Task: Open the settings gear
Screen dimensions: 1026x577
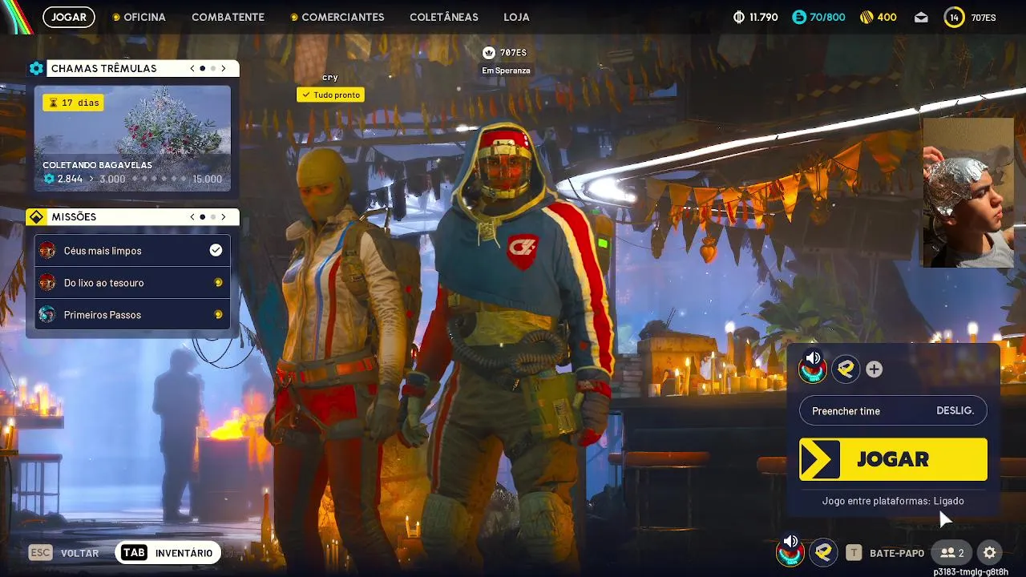Action: (990, 553)
